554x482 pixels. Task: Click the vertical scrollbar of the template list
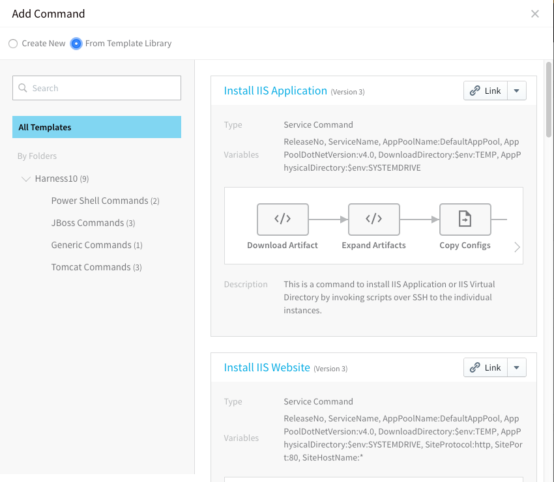coord(548,100)
